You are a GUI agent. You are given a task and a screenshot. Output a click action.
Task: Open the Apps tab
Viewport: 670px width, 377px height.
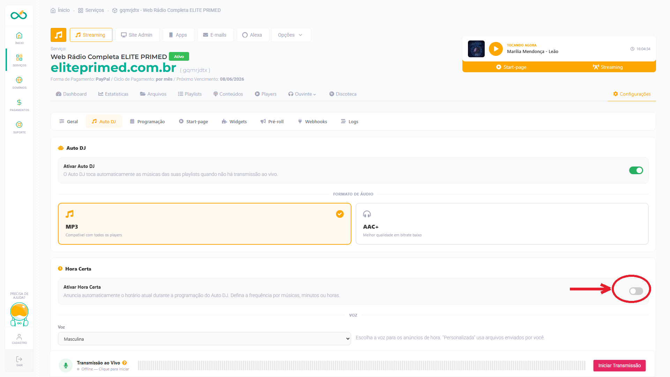[178, 35]
